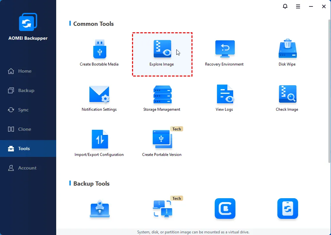Switch to the Backup section
The image size is (331, 235).
[x=26, y=90]
